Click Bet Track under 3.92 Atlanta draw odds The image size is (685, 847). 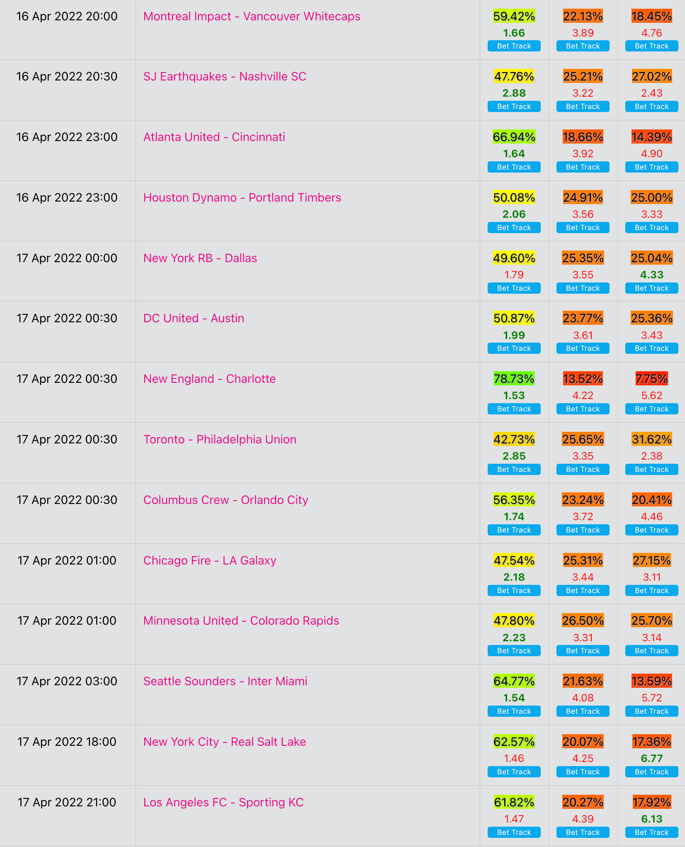pos(583,167)
